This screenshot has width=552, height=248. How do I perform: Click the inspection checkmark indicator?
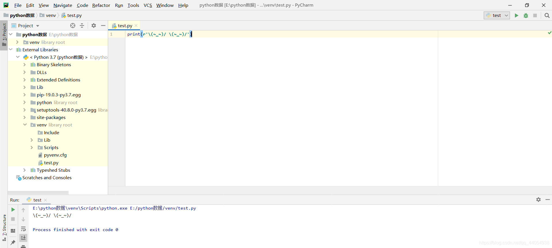point(549,33)
